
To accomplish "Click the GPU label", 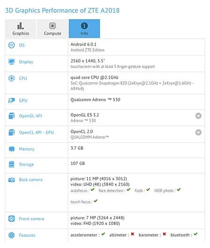I will 23,100.
